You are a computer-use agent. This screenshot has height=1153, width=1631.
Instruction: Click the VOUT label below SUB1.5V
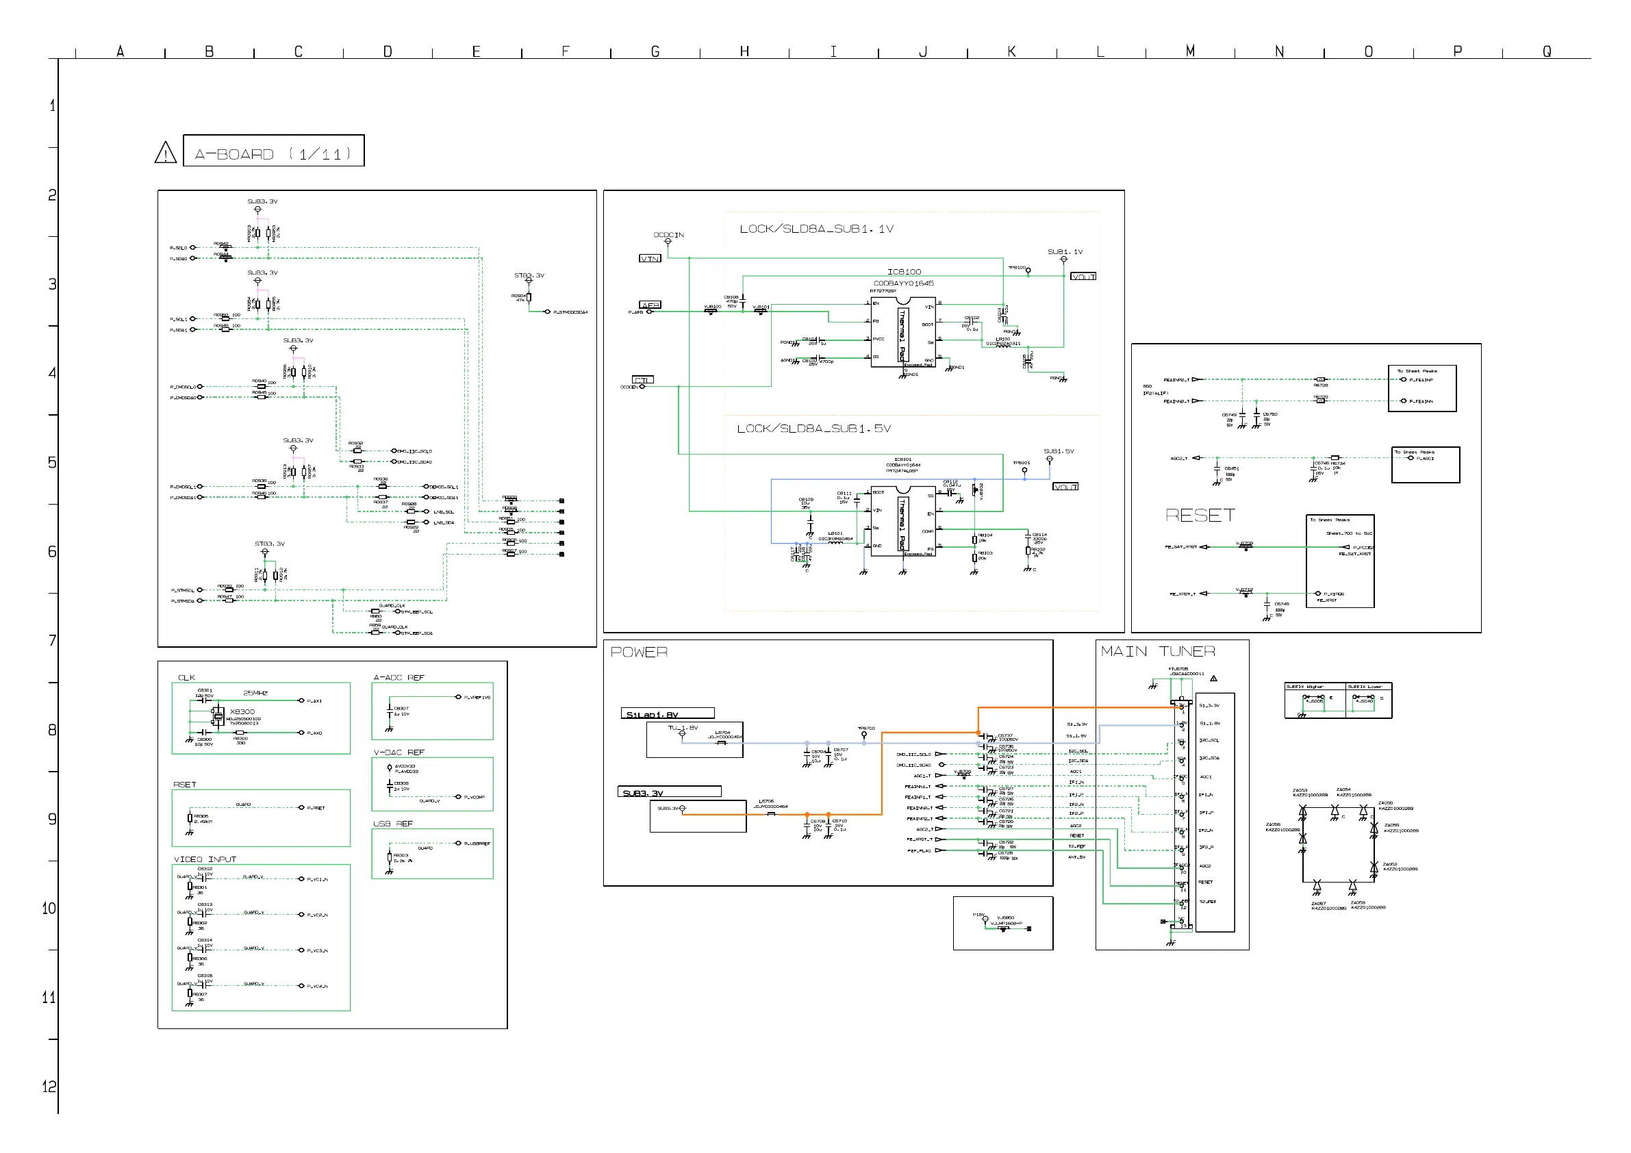click(x=1065, y=487)
